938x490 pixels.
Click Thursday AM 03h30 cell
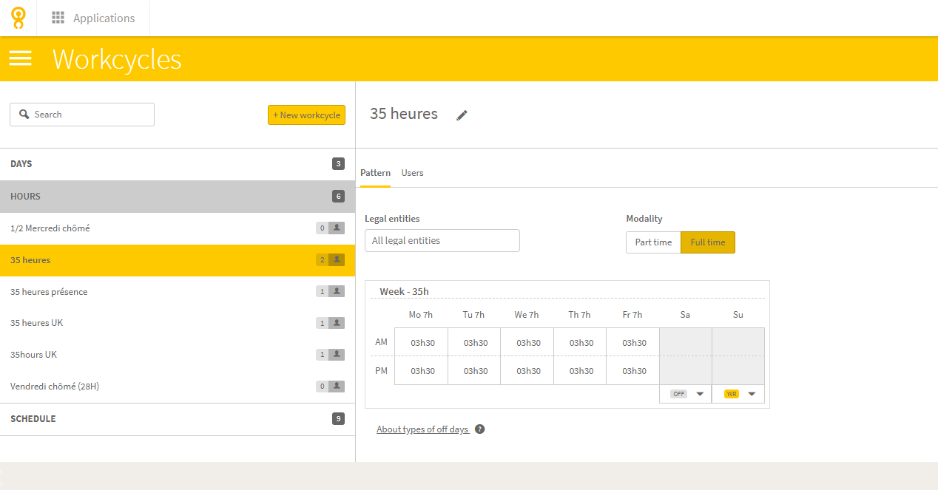click(581, 342)
